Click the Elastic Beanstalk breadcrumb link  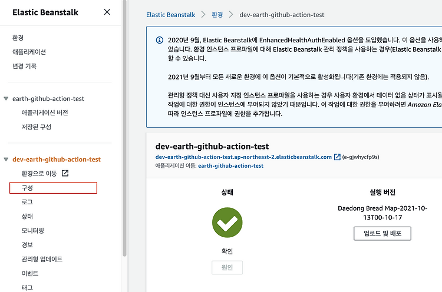(170, 15)
